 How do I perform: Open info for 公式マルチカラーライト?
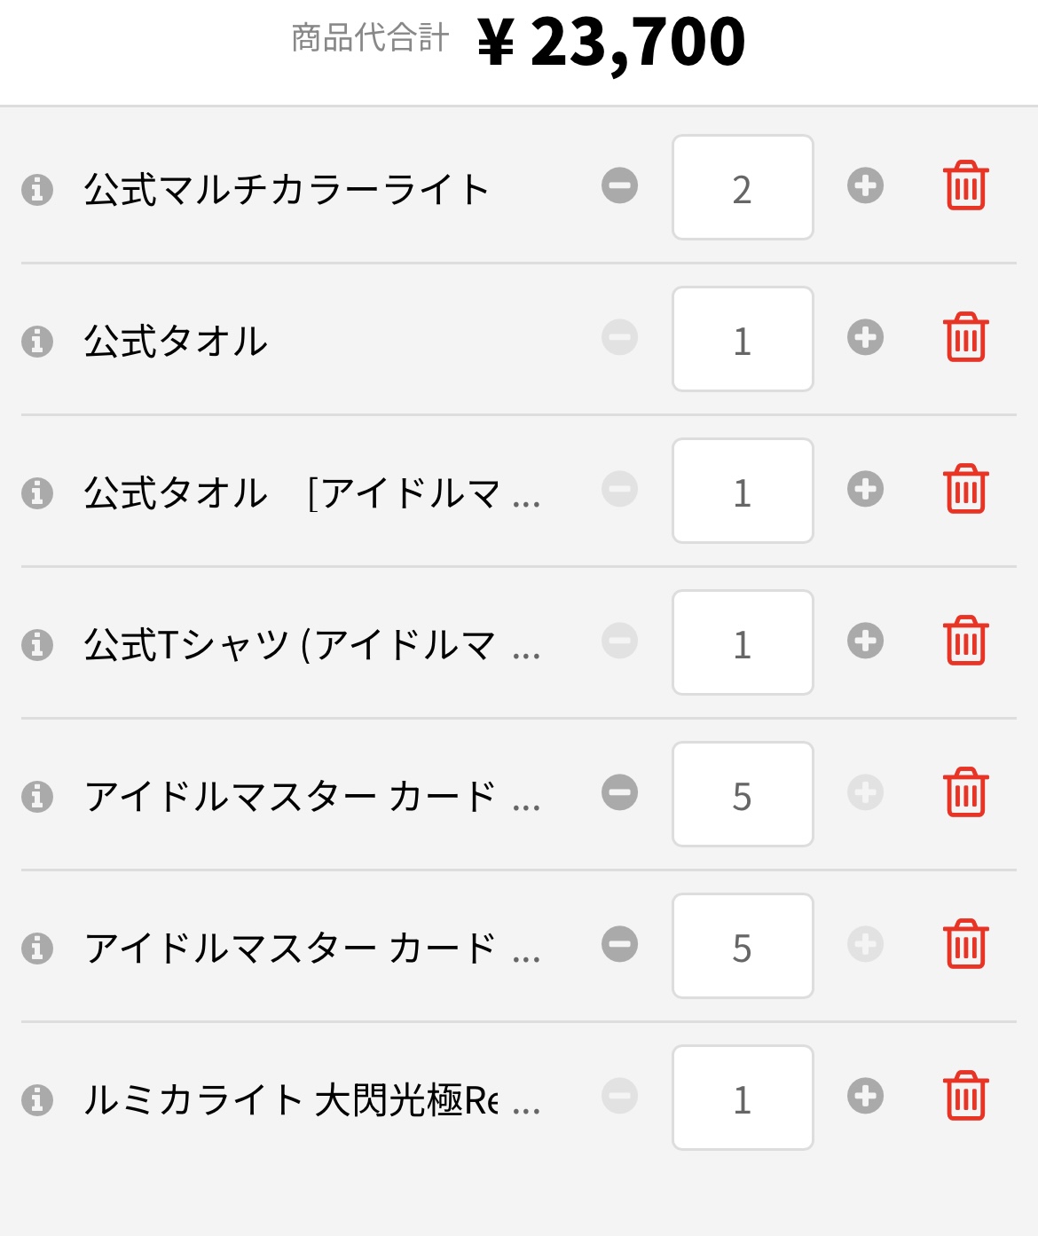[37, 189]
